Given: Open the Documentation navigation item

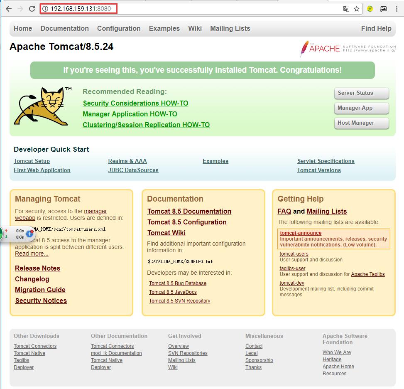Looking at the screenshot, I should coord(65,28).
